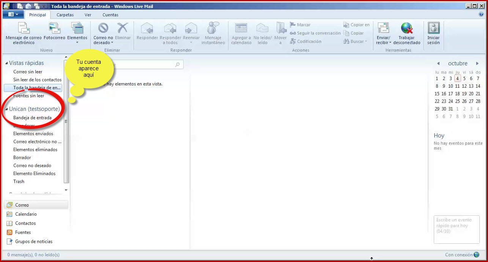Open the quick access toolbar dropdown arrow
488x262 pixels.
[44, 6]
